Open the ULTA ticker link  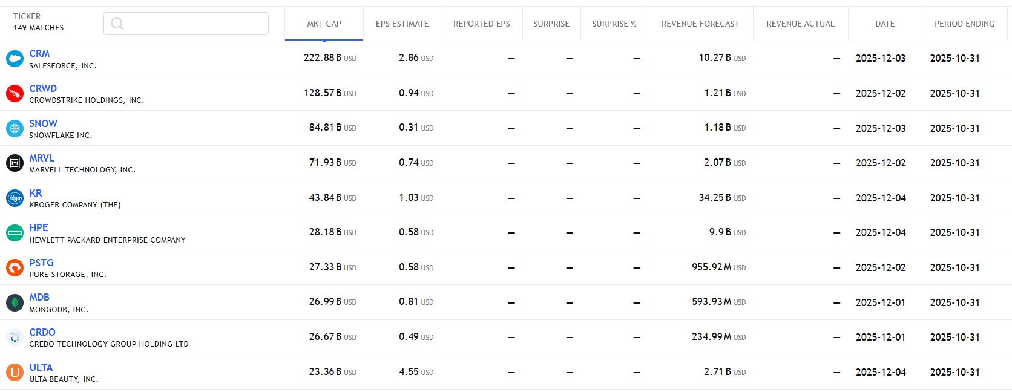tap(41, 367)
